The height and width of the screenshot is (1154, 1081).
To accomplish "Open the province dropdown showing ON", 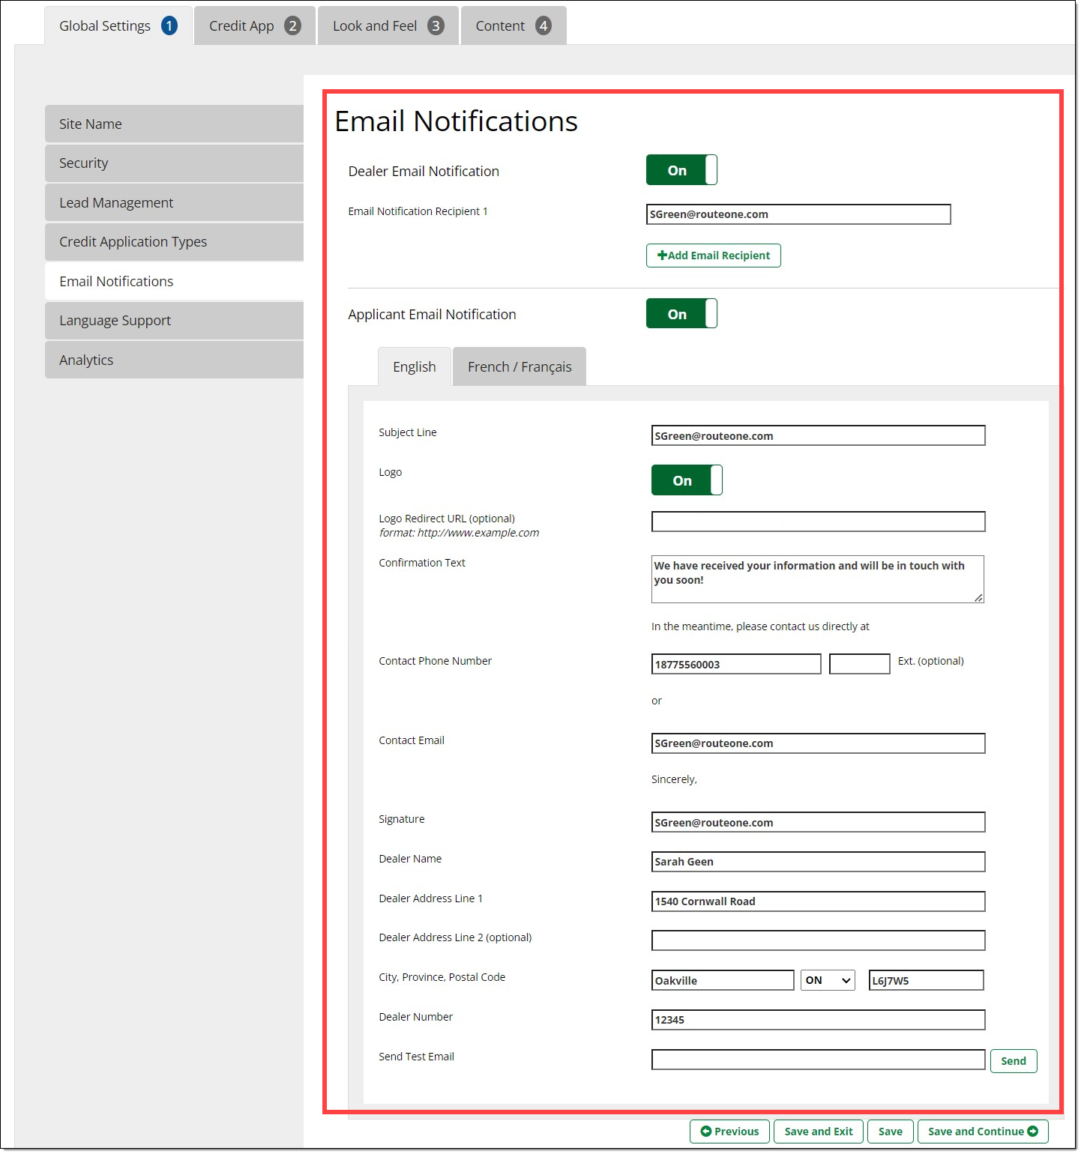I will 828,981.
